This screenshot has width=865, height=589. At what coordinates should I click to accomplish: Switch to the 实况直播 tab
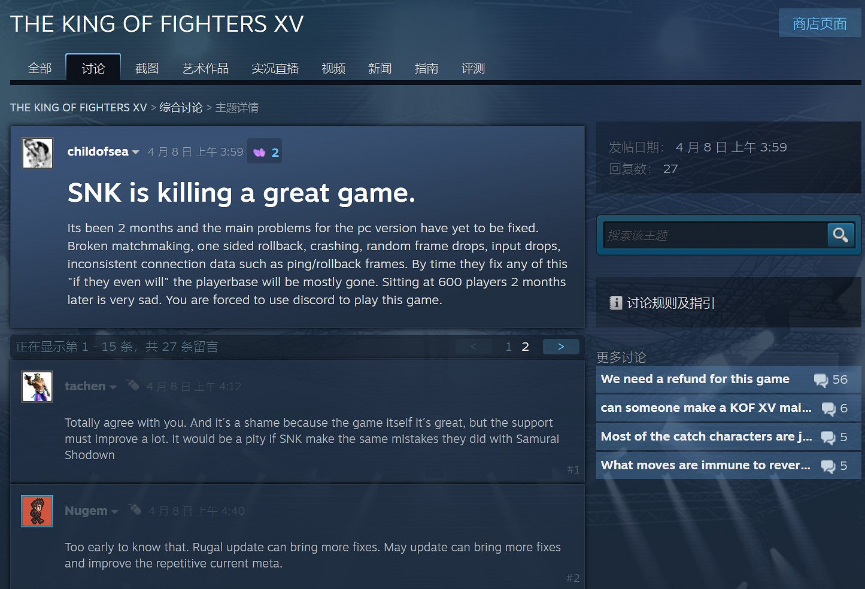tap(275, 68)
